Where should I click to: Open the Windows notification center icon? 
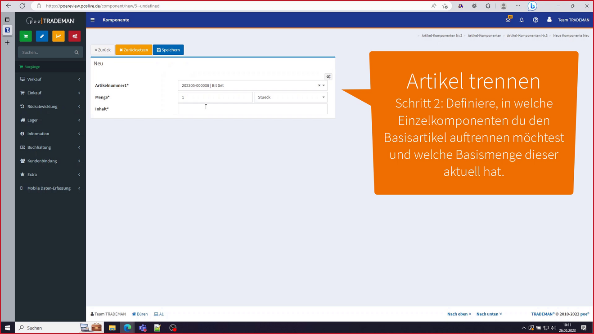point(584,328)
